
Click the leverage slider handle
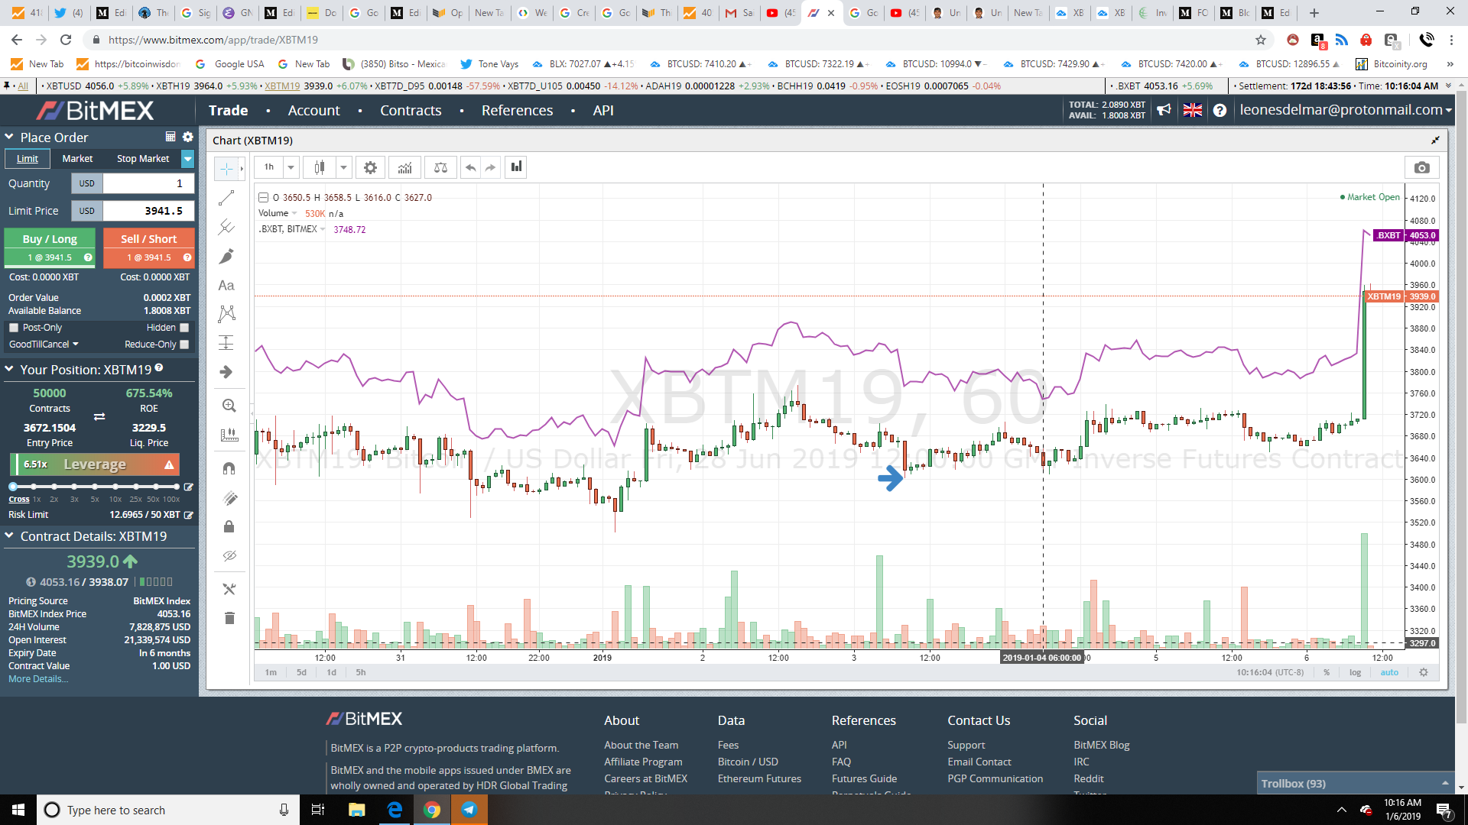[x=13, y=487]
